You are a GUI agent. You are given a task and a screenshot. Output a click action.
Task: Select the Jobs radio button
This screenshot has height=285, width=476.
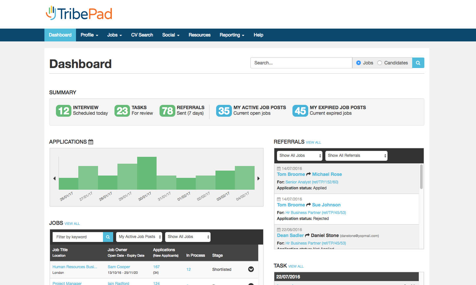(x=359, y=63)
